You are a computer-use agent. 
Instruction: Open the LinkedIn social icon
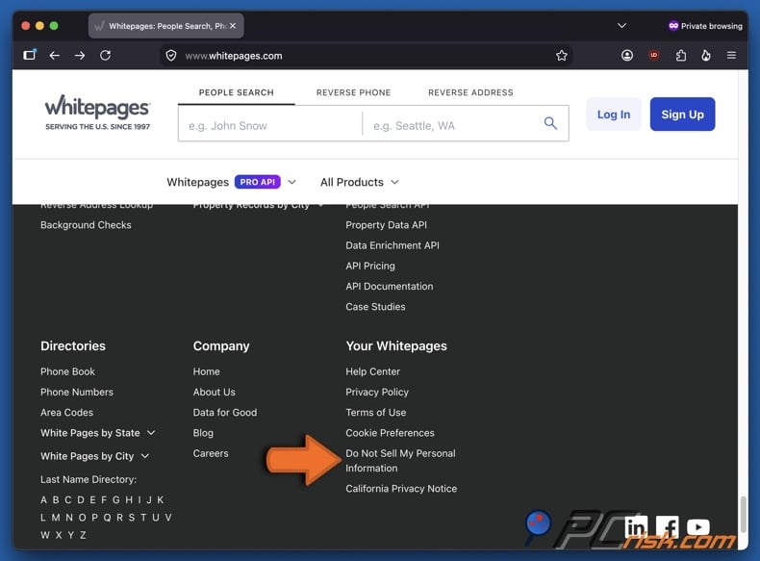636,527
